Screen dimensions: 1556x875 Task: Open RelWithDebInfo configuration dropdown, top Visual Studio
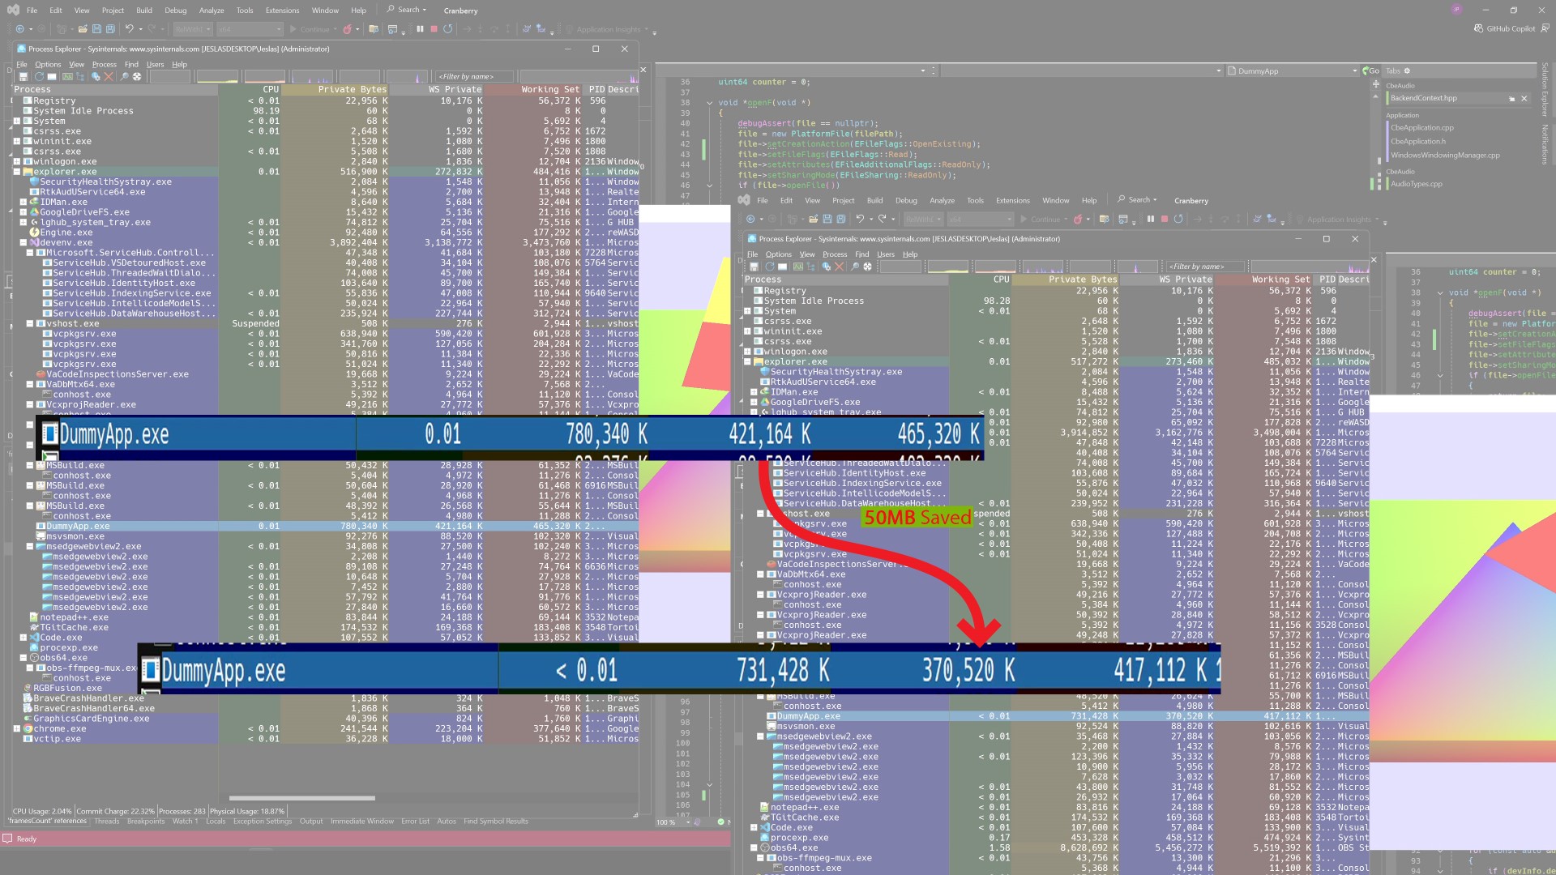192,29
